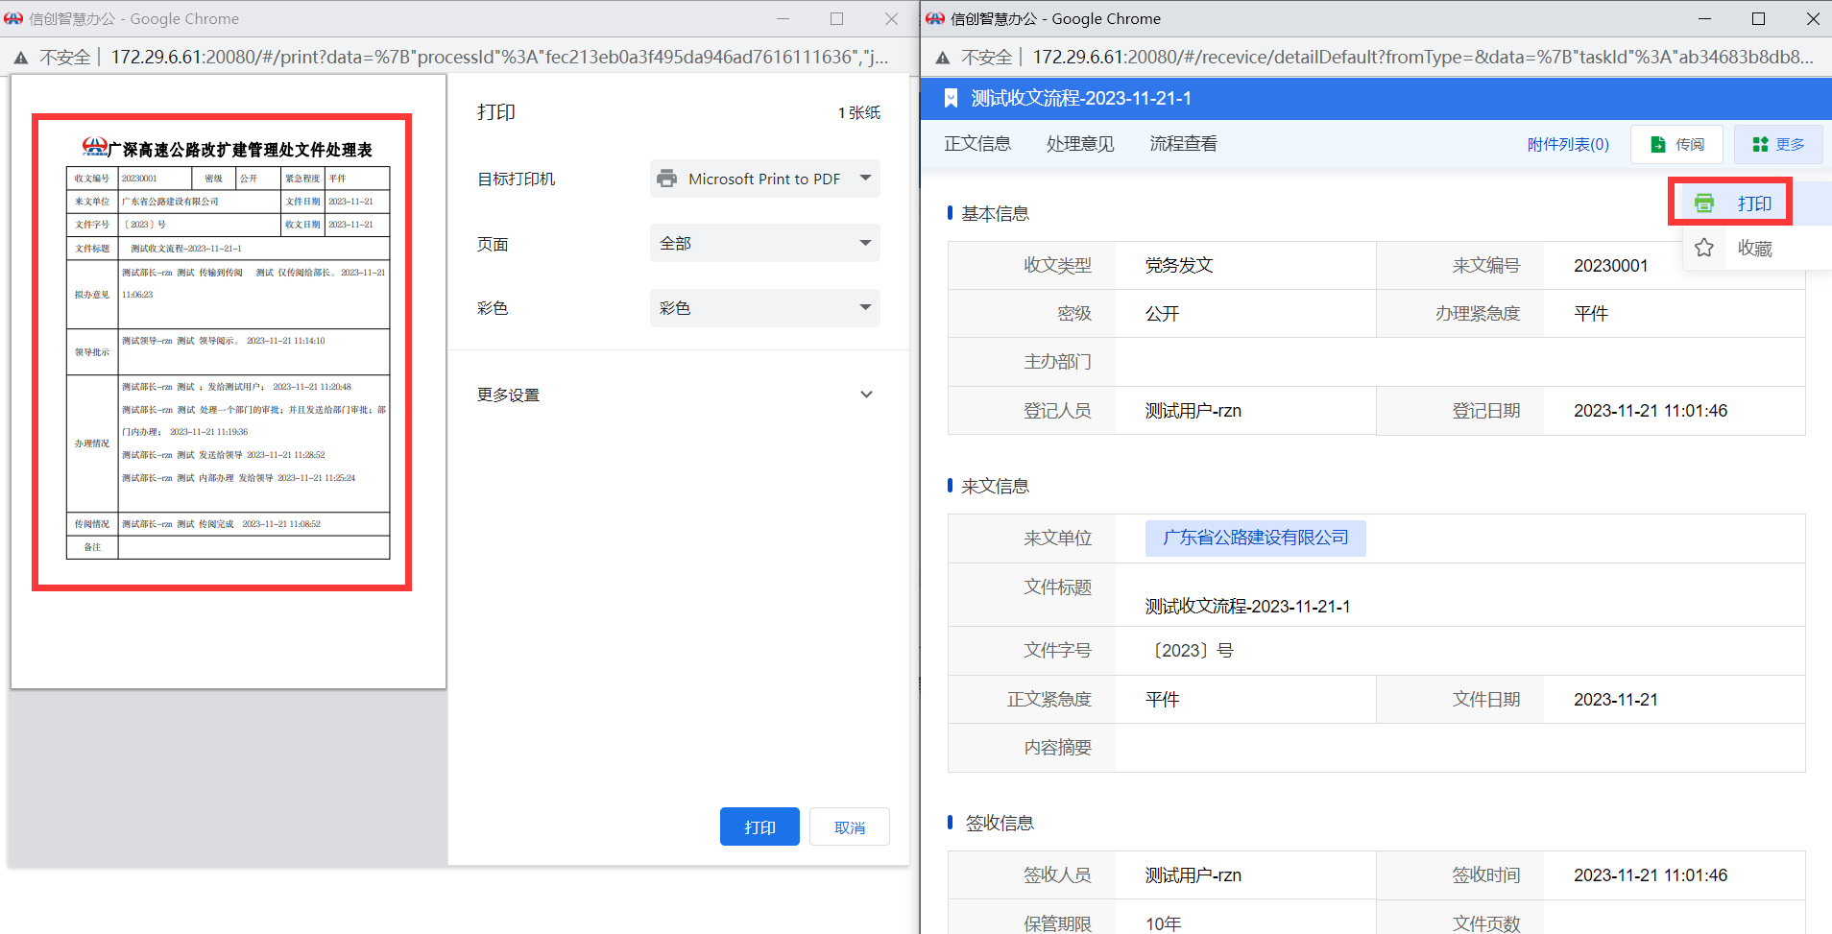
Task: Click the 签收人员 value 测试用户-rzn
Action: click(x=1193, y=875)
